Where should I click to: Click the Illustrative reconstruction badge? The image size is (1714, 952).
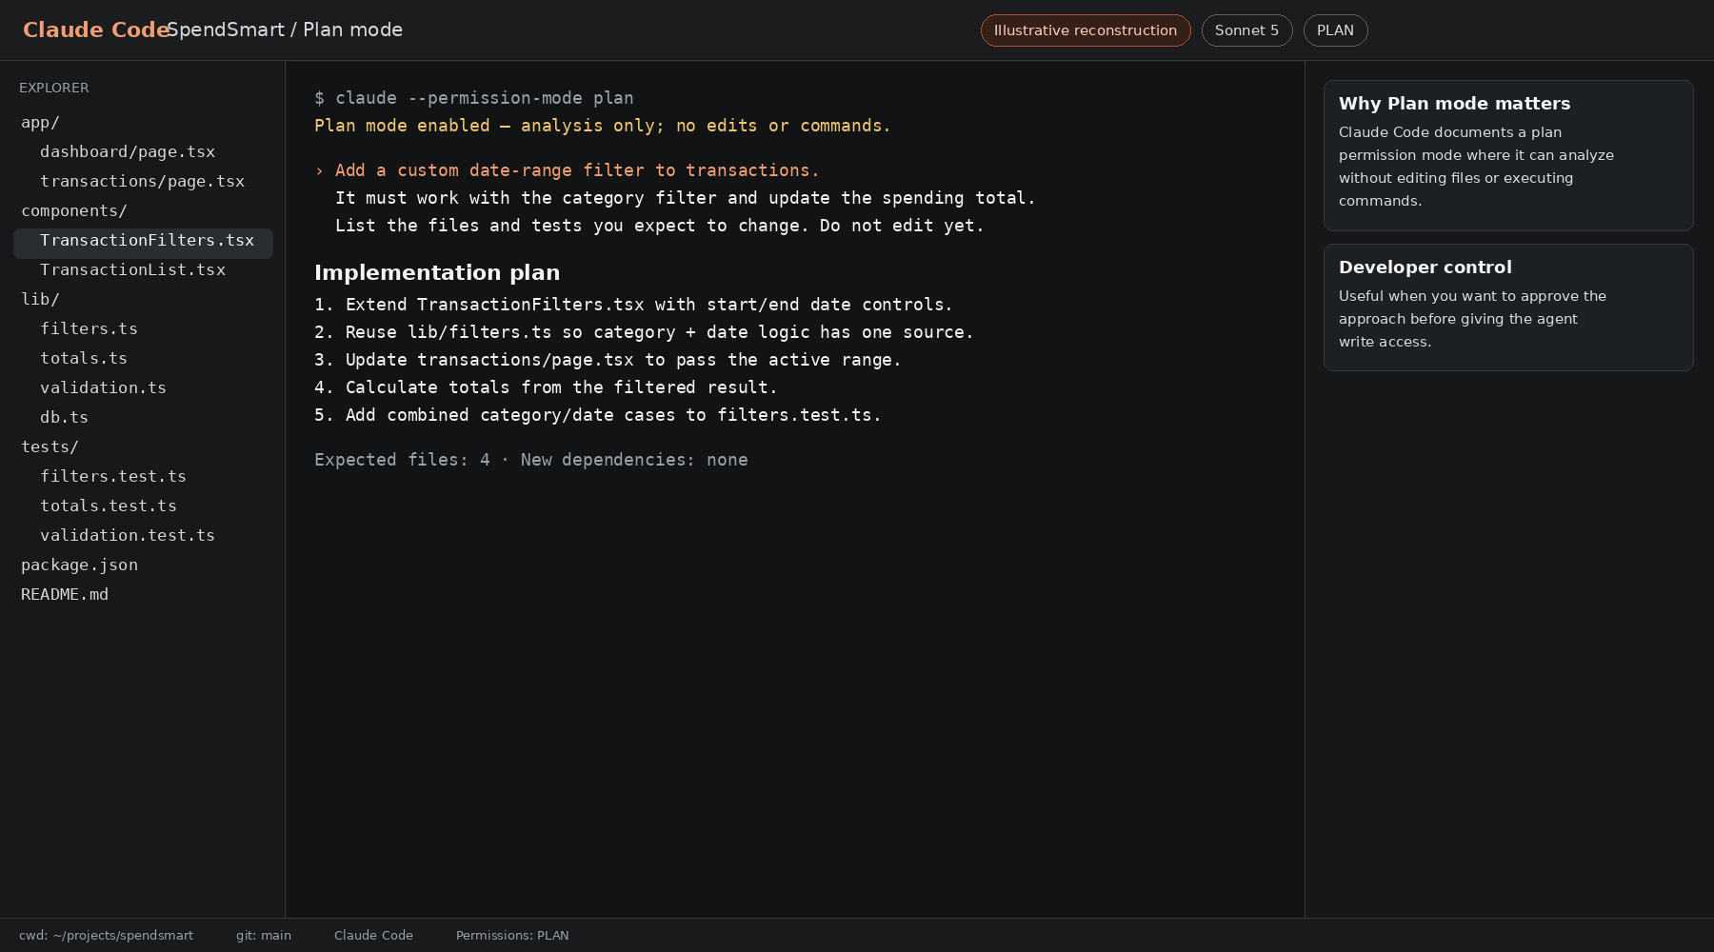1086,30
